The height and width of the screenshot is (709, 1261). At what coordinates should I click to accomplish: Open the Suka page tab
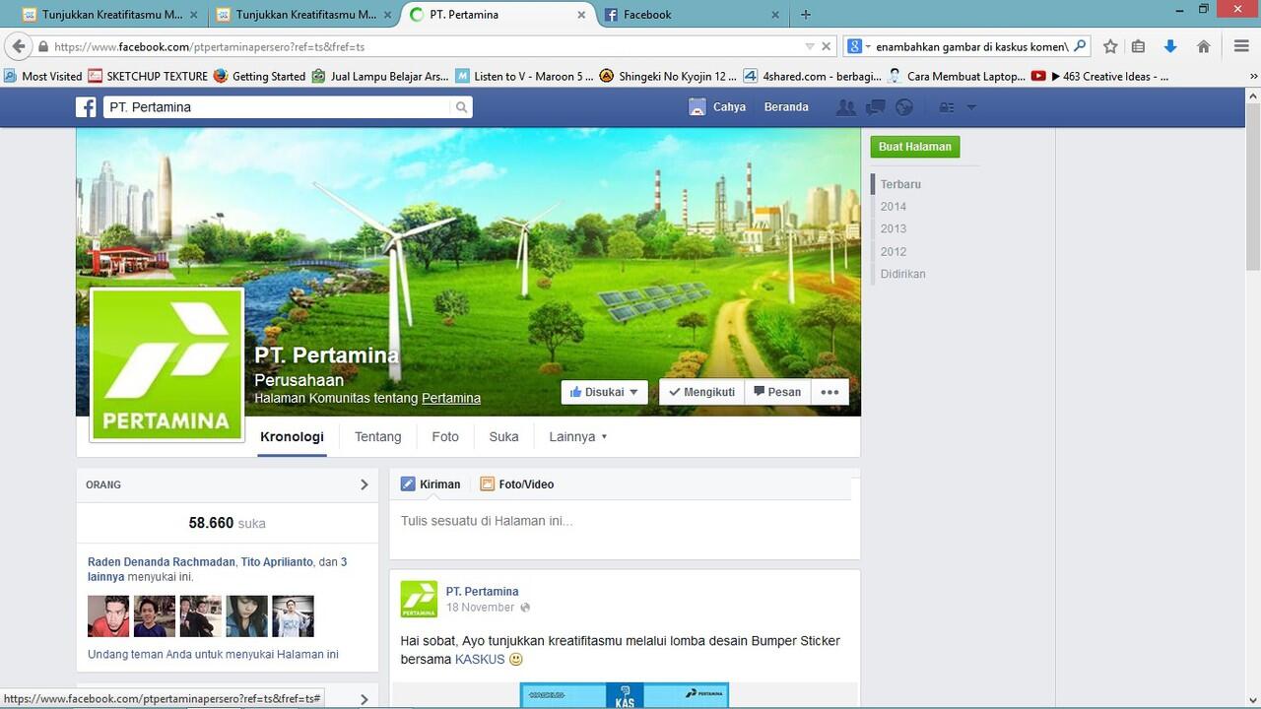pyautogui.click(x=503, y=436)
